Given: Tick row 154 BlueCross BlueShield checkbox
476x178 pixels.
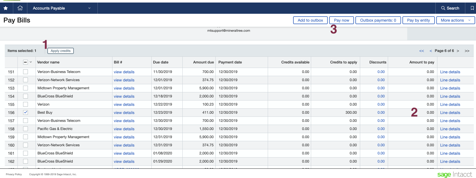Looking at the screenshot, I should (25, 96).
